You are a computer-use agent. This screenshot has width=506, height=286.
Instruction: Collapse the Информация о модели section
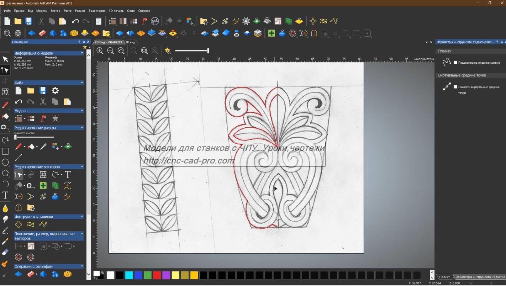click(x=82, y=53)
